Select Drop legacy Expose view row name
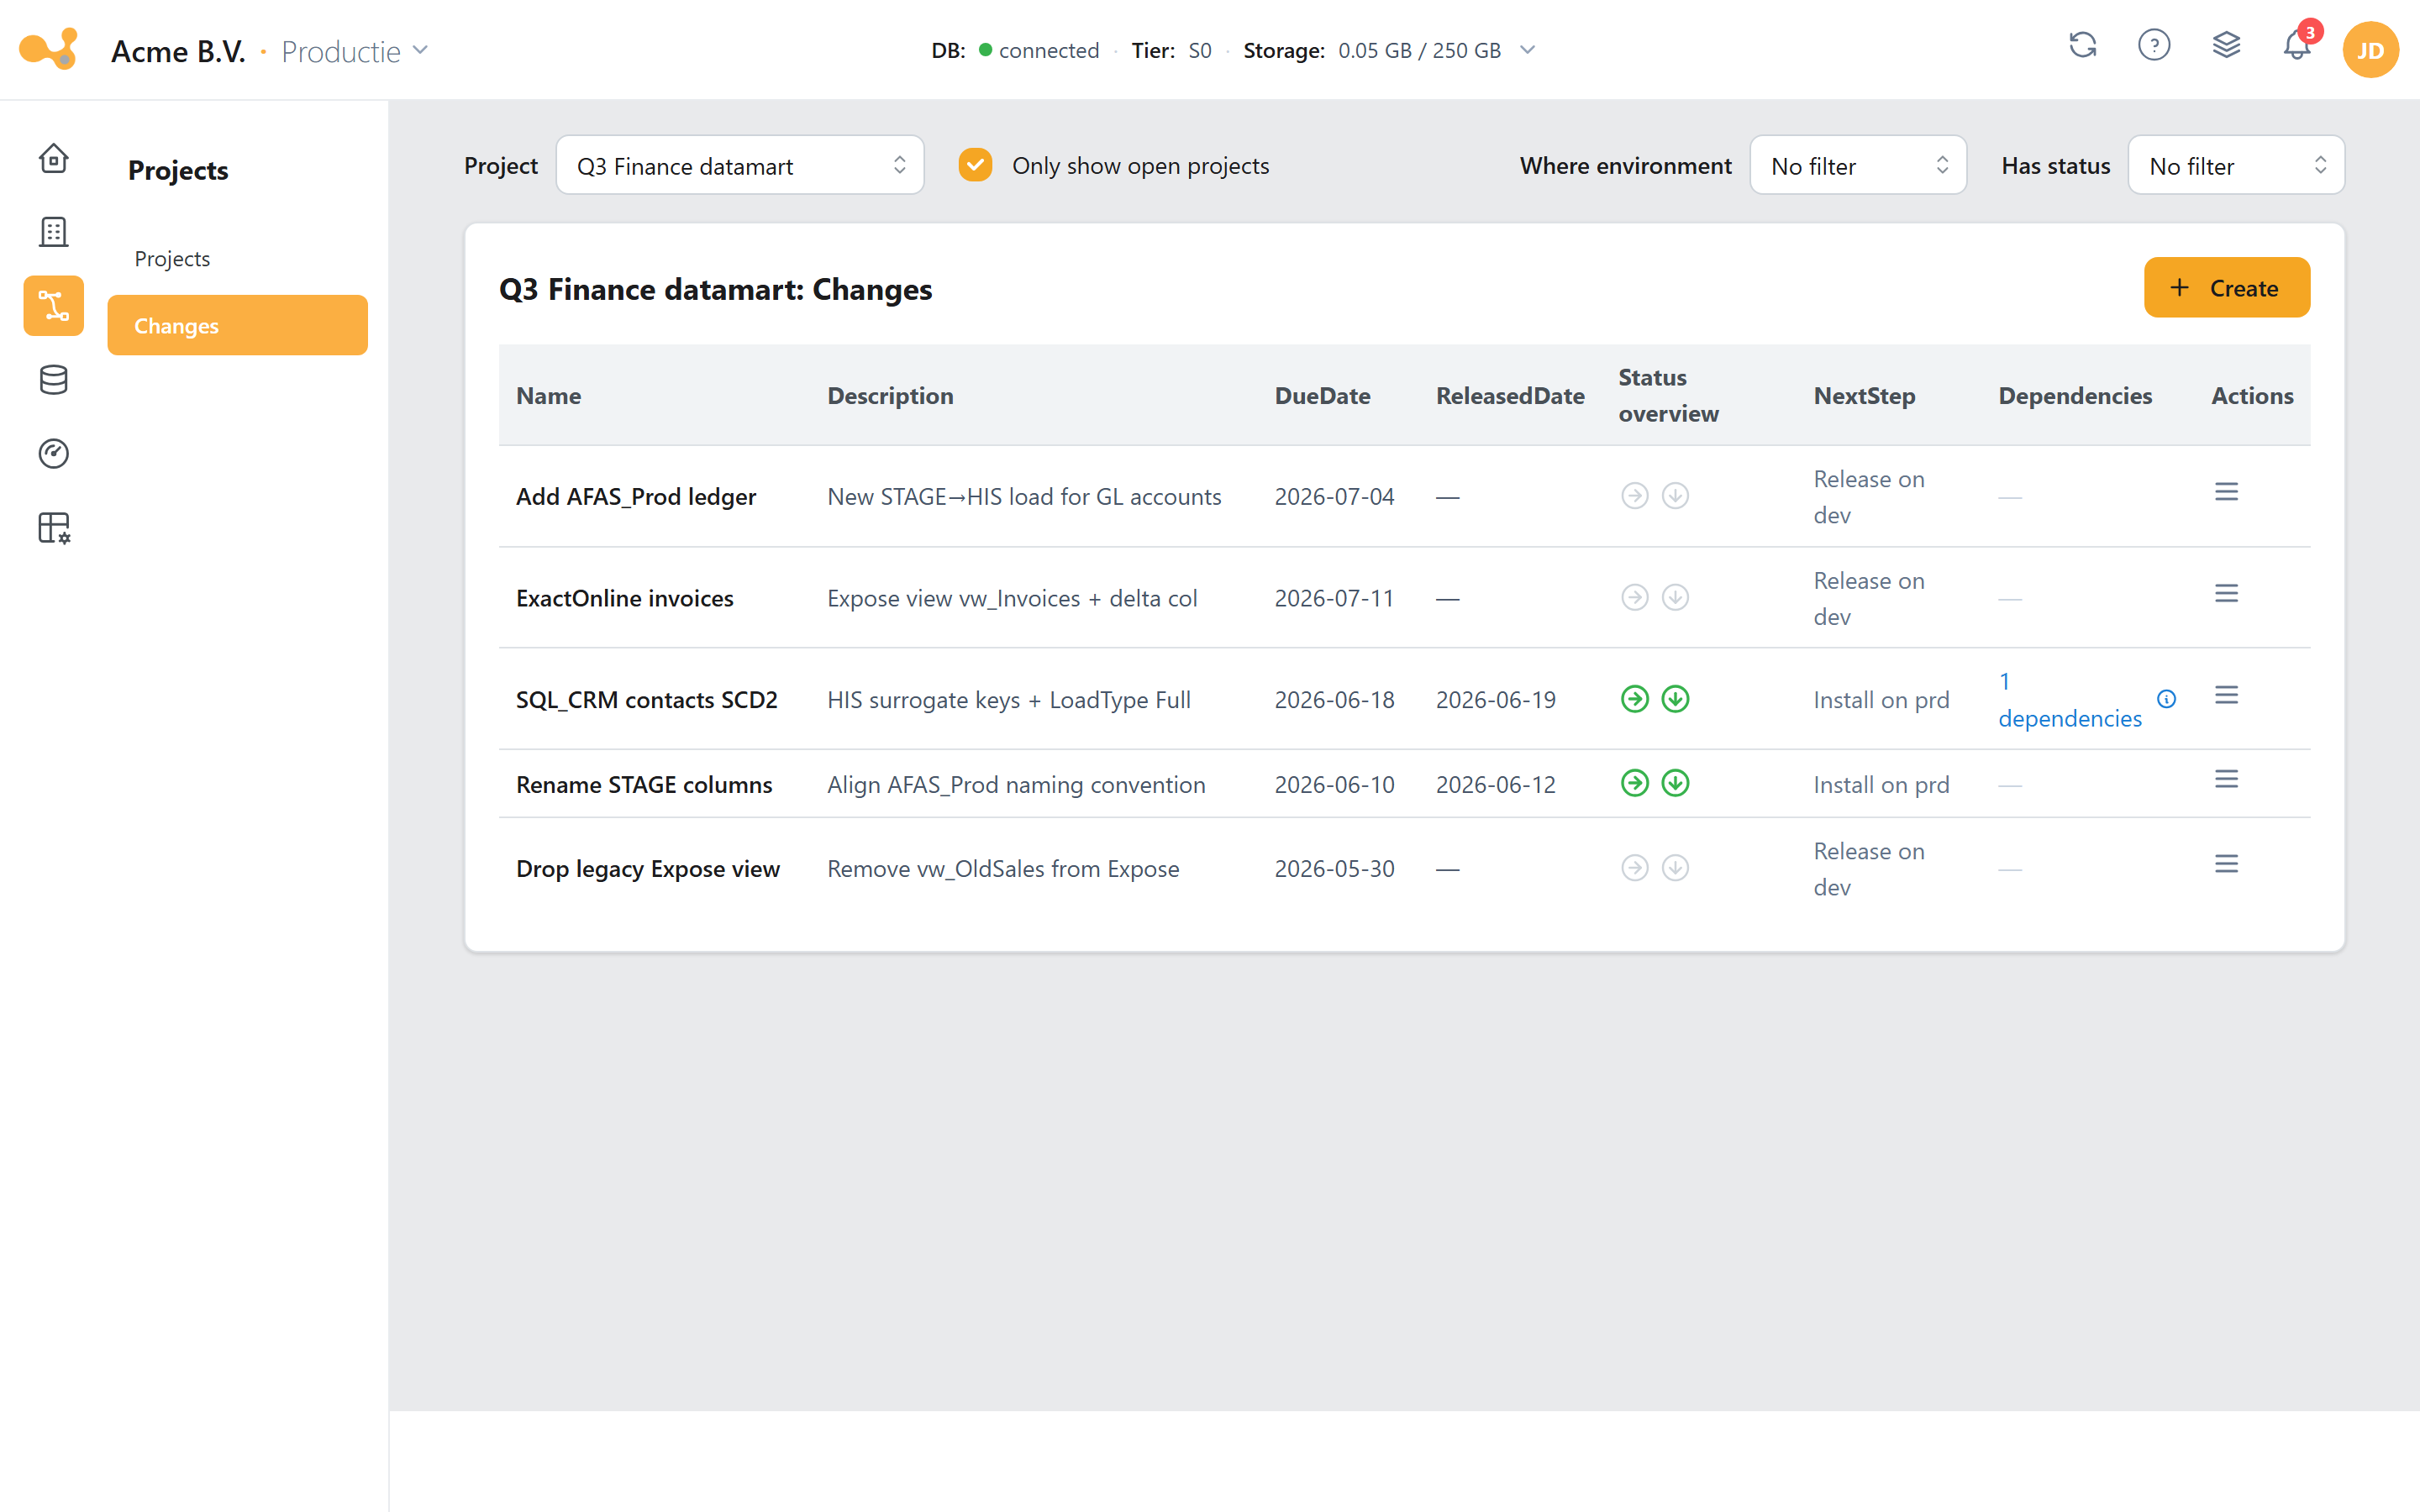This screenshot has height=1512, width=2420. (647, 869)
